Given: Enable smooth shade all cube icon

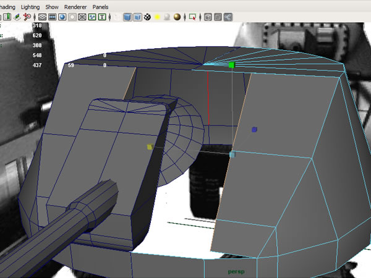Looking at the screenshot, I should coord(126,17).
